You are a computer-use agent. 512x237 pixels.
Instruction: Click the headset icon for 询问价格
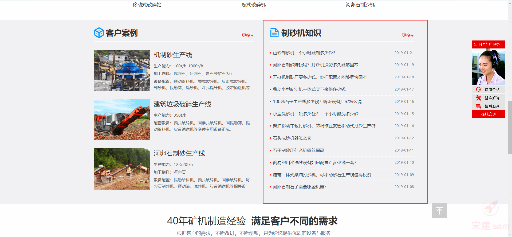click(478, 90)
